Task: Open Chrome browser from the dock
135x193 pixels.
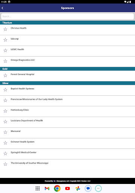Action: tap(57, 188)
